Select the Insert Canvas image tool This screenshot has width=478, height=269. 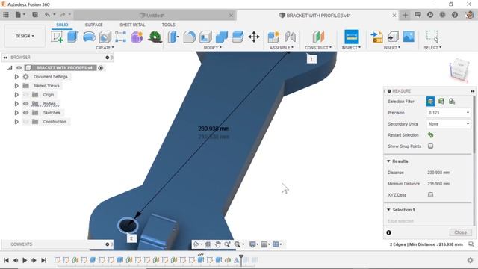click(409, 37)
